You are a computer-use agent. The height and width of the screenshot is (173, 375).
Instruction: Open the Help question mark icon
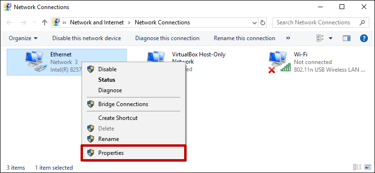tap(364, 38)
